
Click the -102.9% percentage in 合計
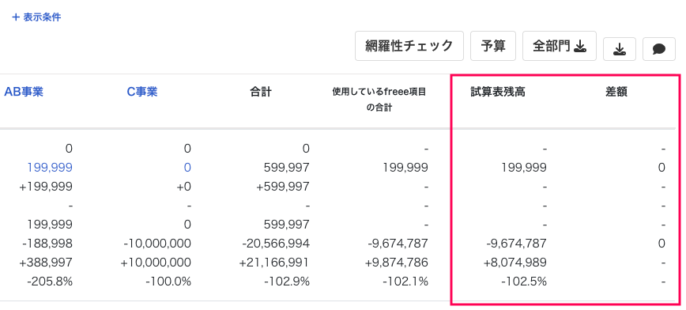pos(287,282)
